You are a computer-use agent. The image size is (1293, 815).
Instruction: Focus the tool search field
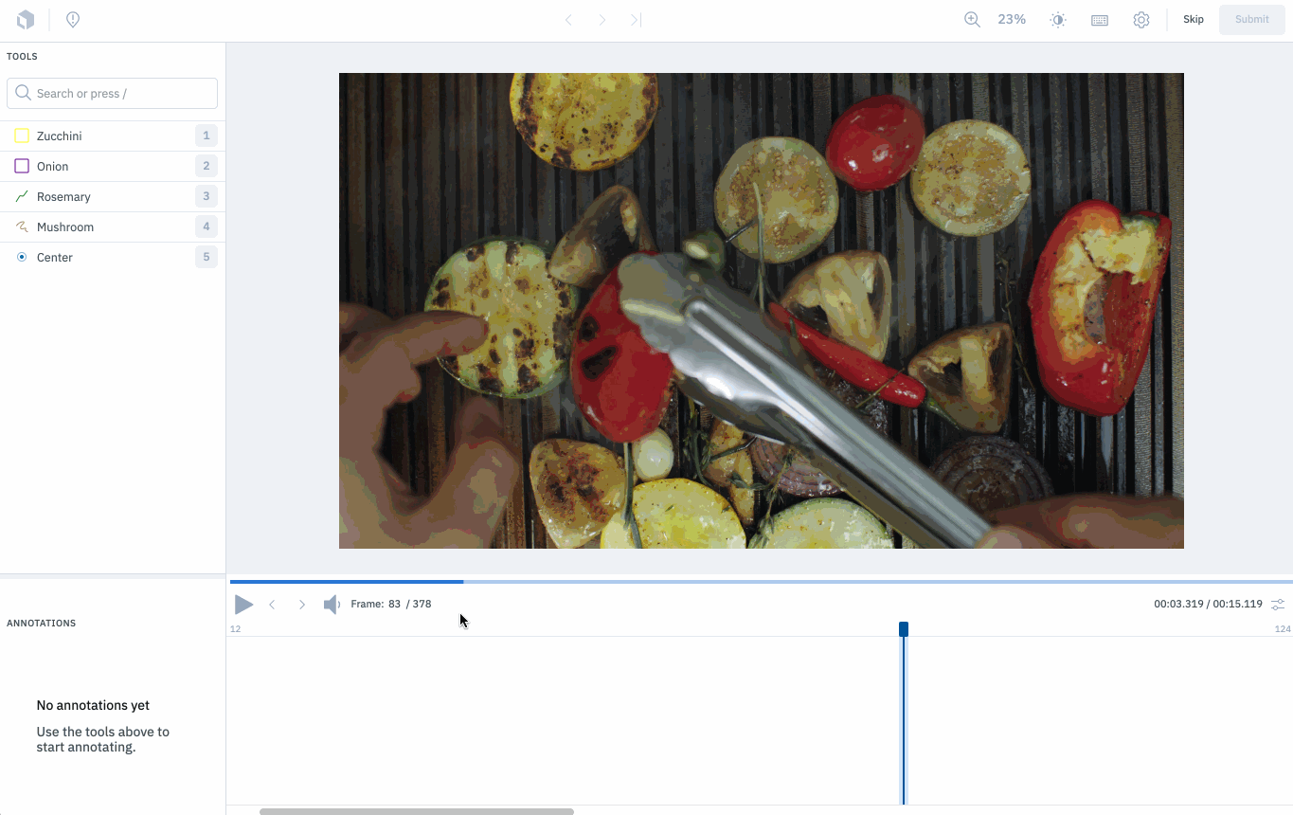pos(112,93)
